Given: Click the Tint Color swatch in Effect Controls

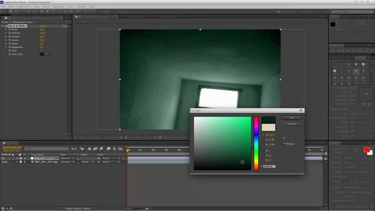Looking at the screenshot, I should (x=42, y=55).
